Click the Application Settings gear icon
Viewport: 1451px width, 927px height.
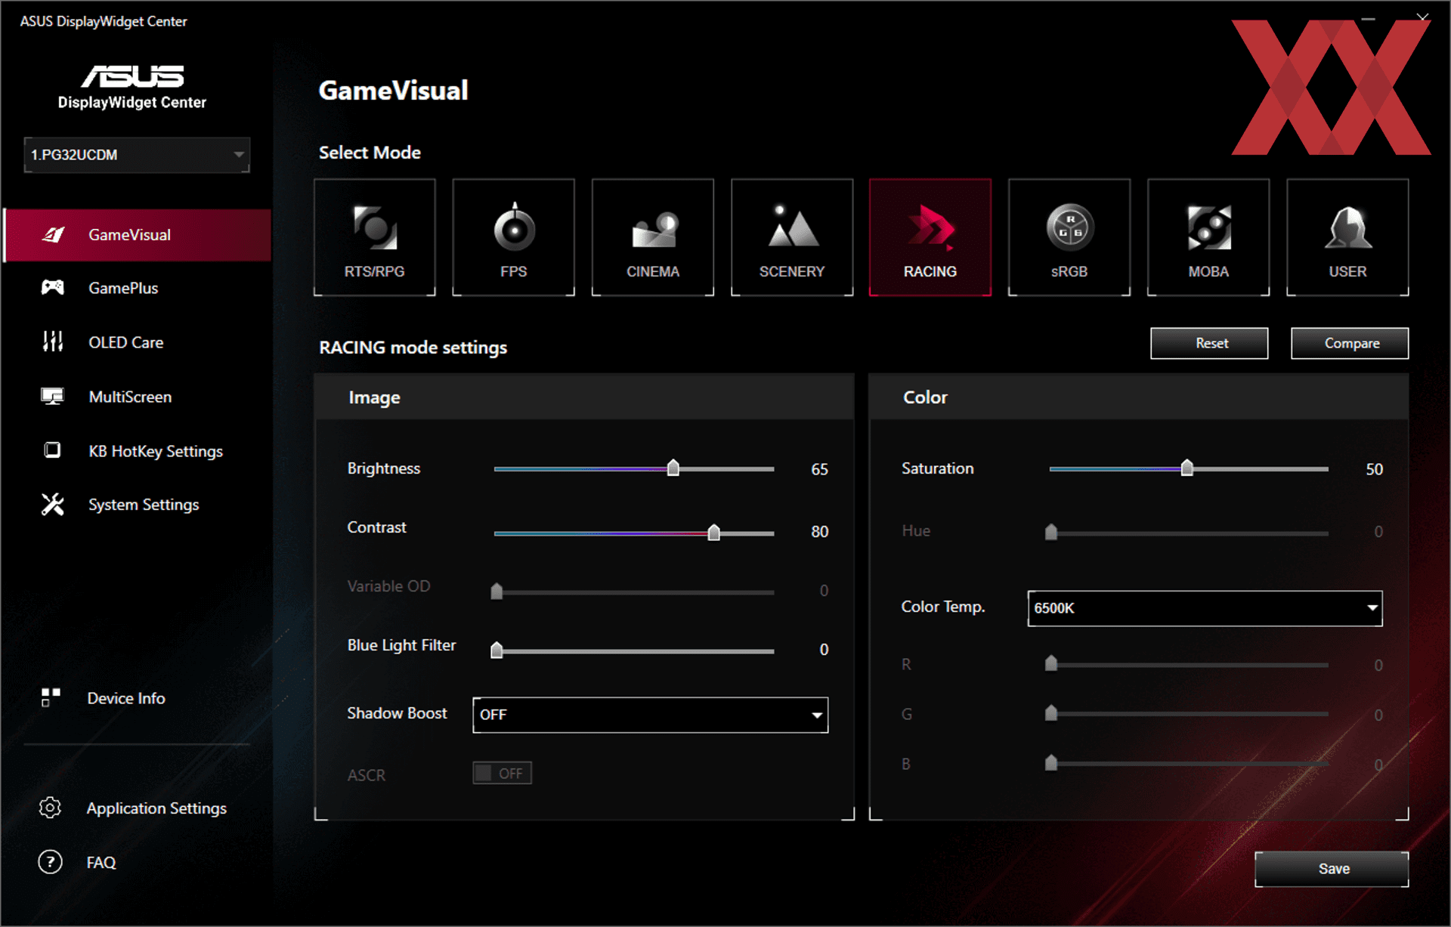[50, 808]
